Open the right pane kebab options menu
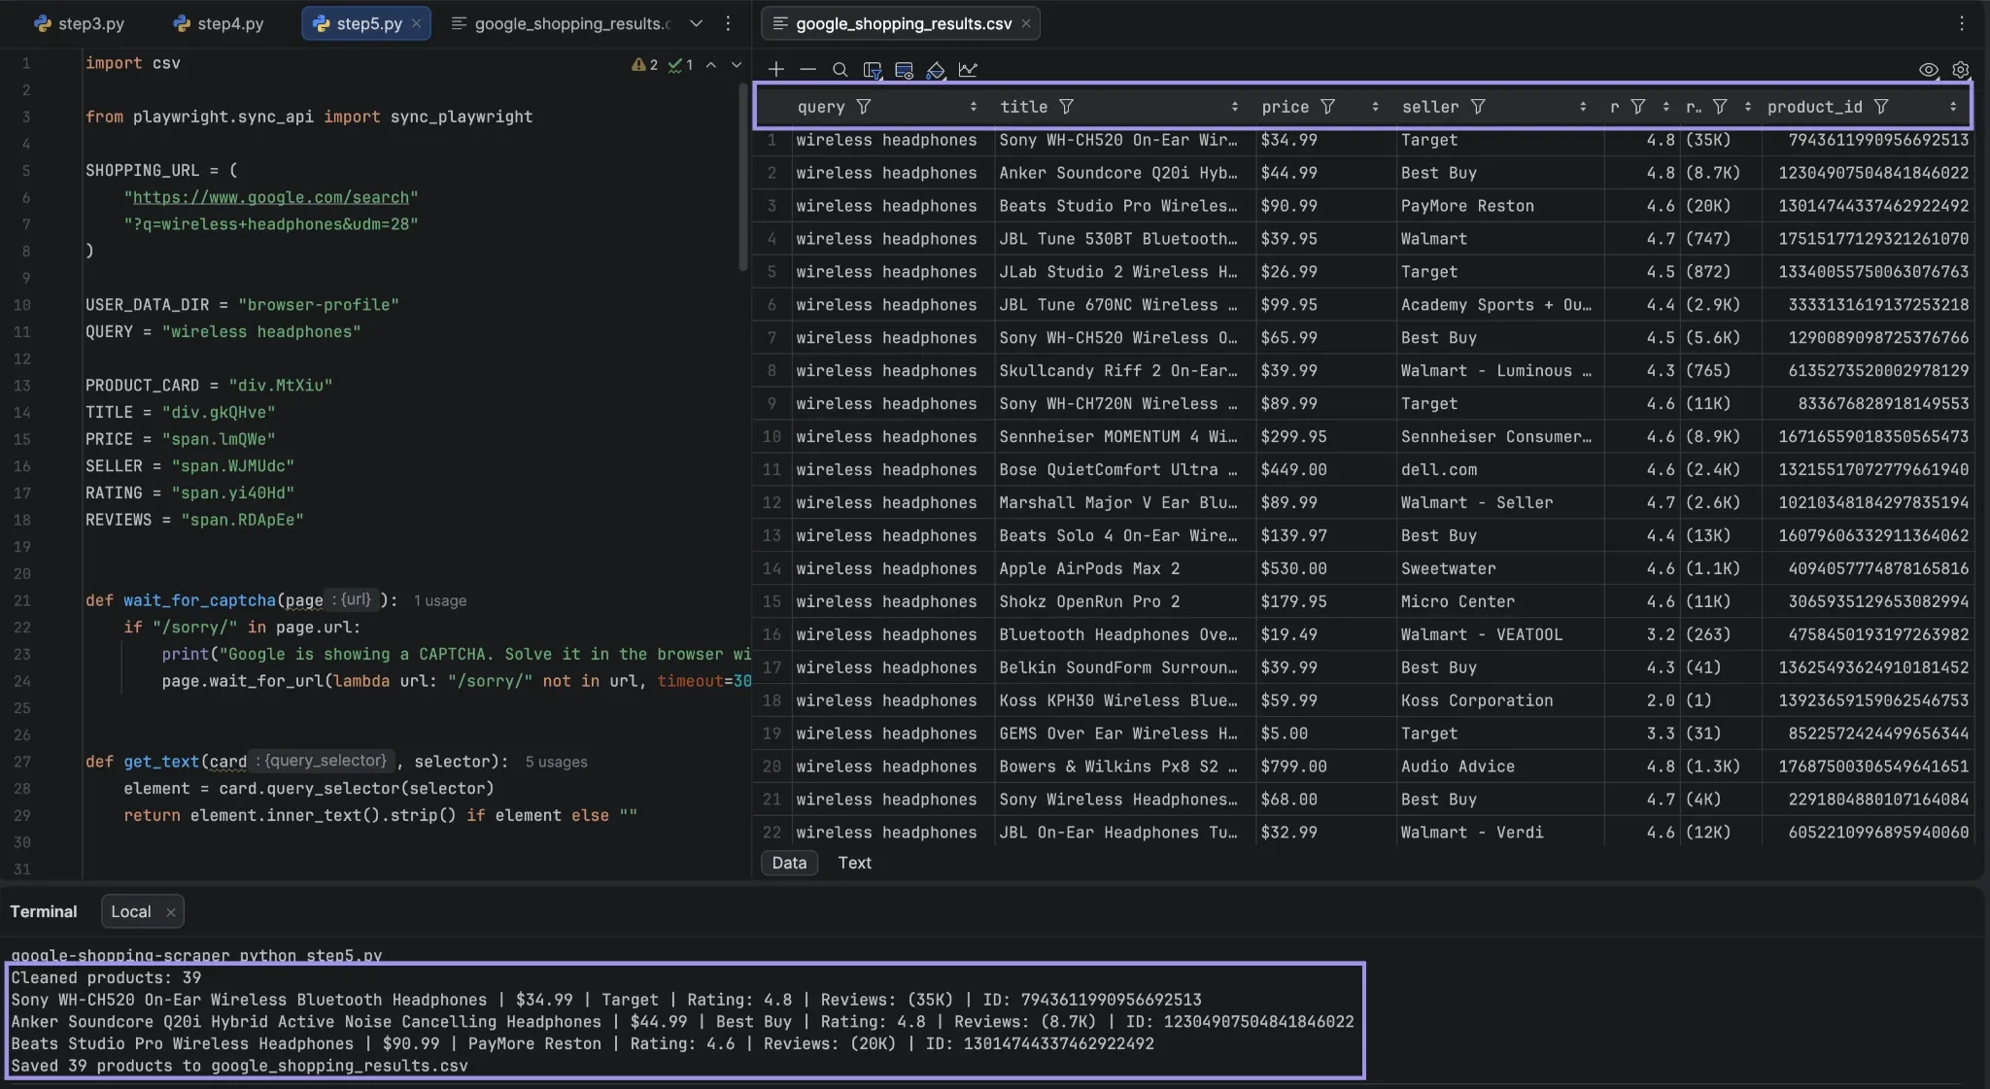1990x1089 pixels. coord(1962,22)
